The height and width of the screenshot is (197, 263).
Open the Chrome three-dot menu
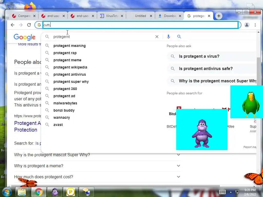tap(255, 25)
